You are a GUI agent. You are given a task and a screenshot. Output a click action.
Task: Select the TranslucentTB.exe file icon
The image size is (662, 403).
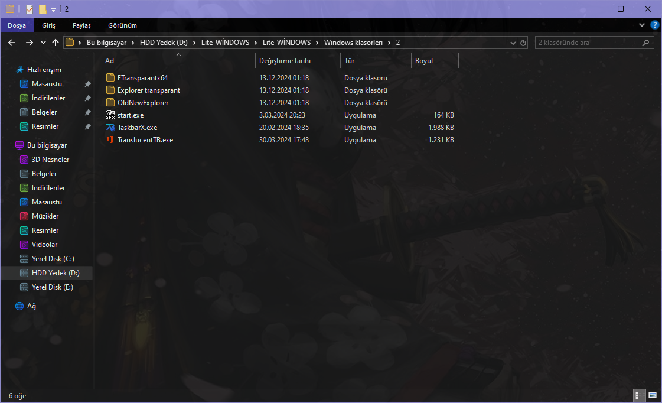[x=110, y=140]
